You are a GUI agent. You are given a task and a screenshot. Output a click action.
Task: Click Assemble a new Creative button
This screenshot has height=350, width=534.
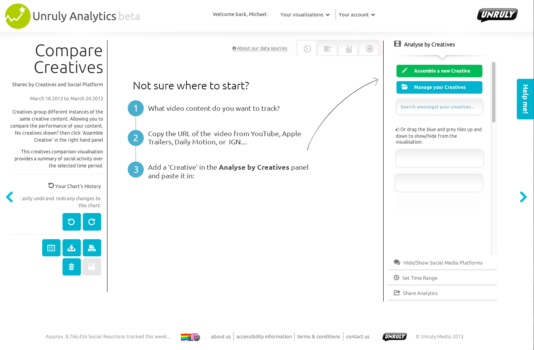point(439,71)
